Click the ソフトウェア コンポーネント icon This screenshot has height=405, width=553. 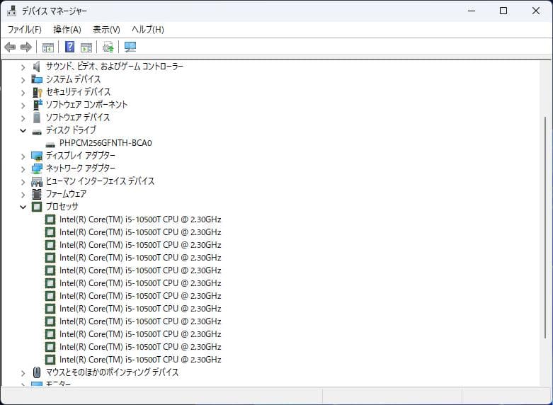[37, 104]
